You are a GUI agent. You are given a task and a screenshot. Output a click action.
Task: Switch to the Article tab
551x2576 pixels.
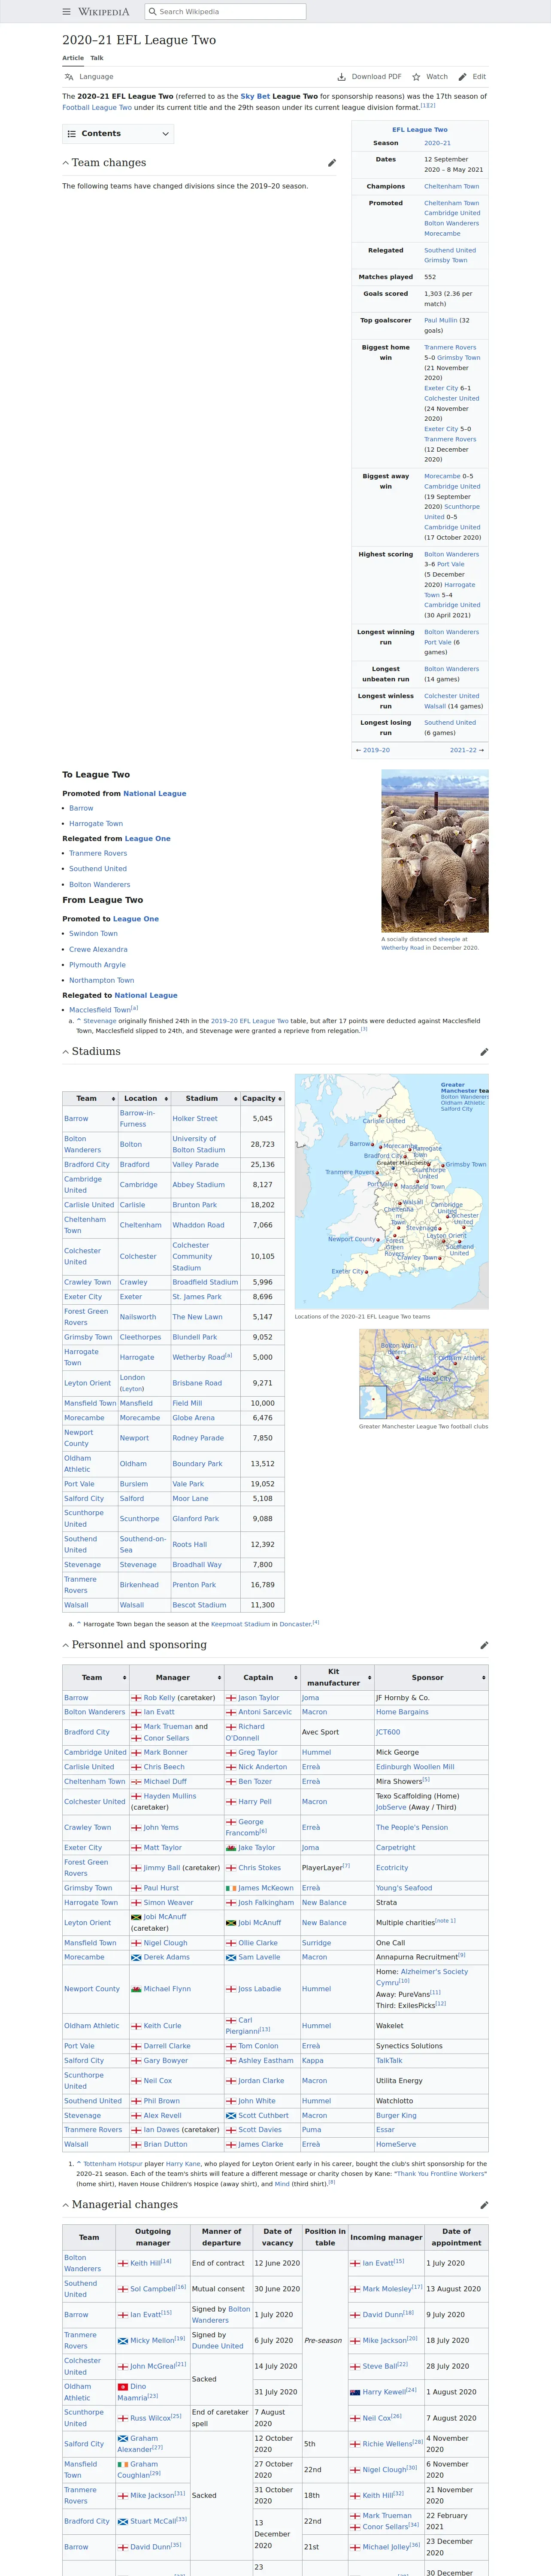pyautogui.click(x=73, y=58)
